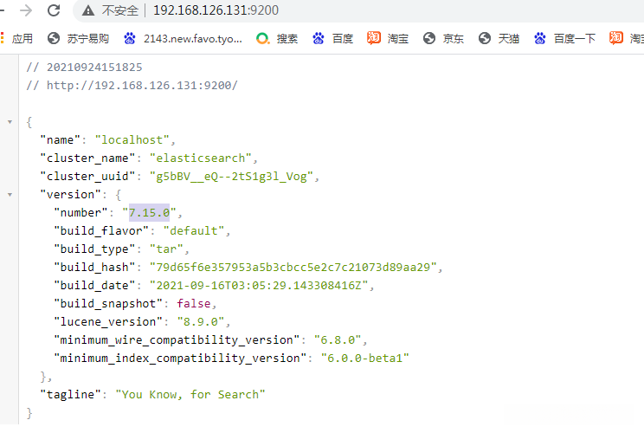Click the value "default"

click(194, 231)
